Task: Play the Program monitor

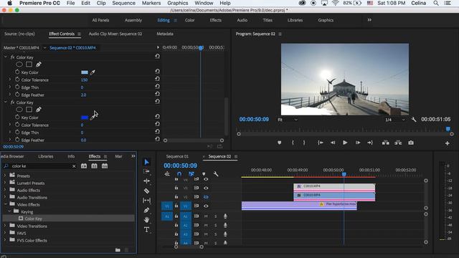Action: [345, 143]
